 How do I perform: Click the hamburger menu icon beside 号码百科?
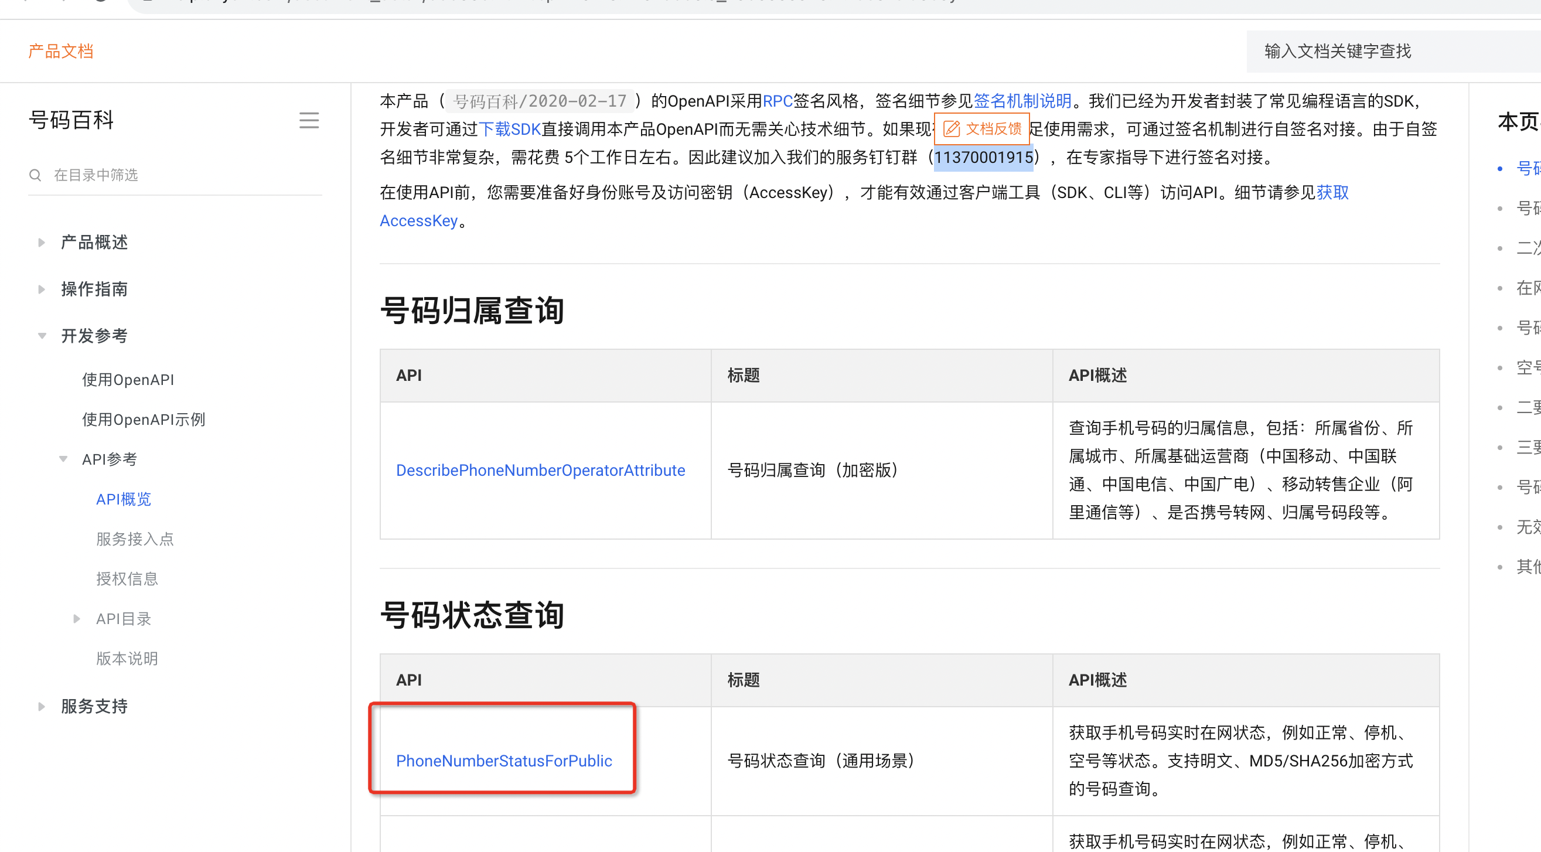(309, 121)
